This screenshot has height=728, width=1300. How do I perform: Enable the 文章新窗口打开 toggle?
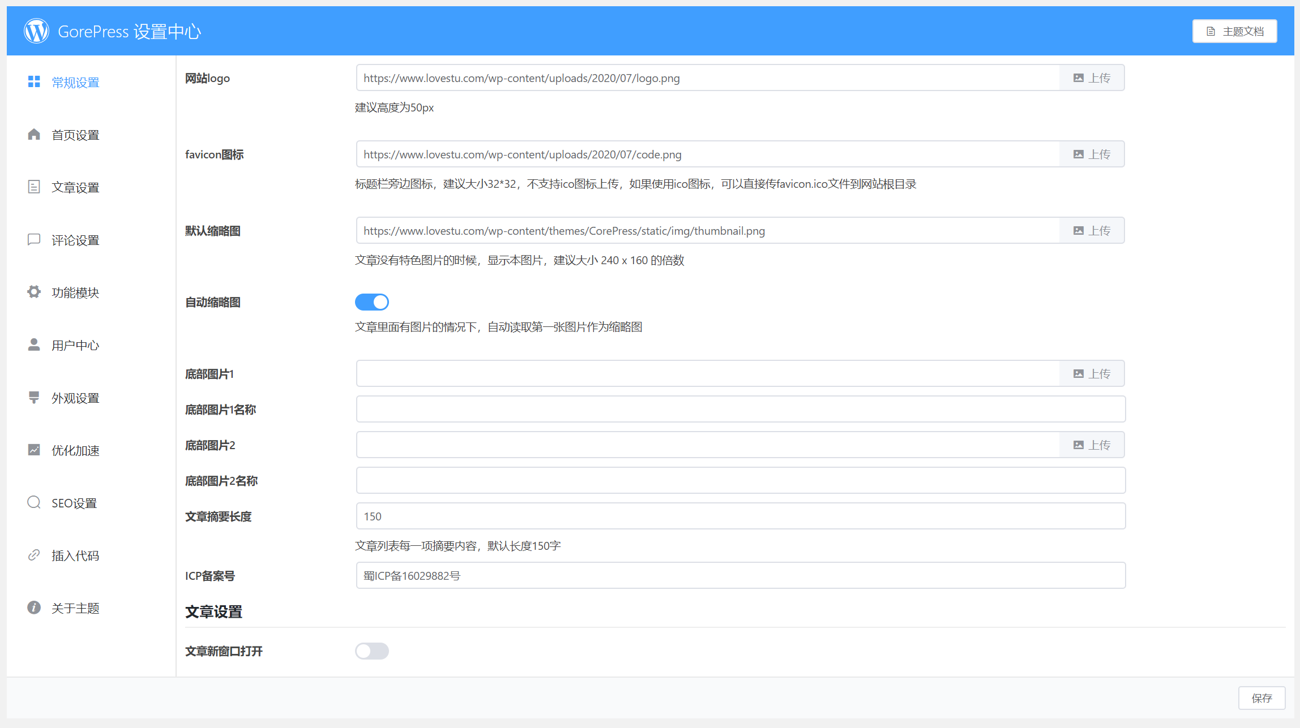372,651
